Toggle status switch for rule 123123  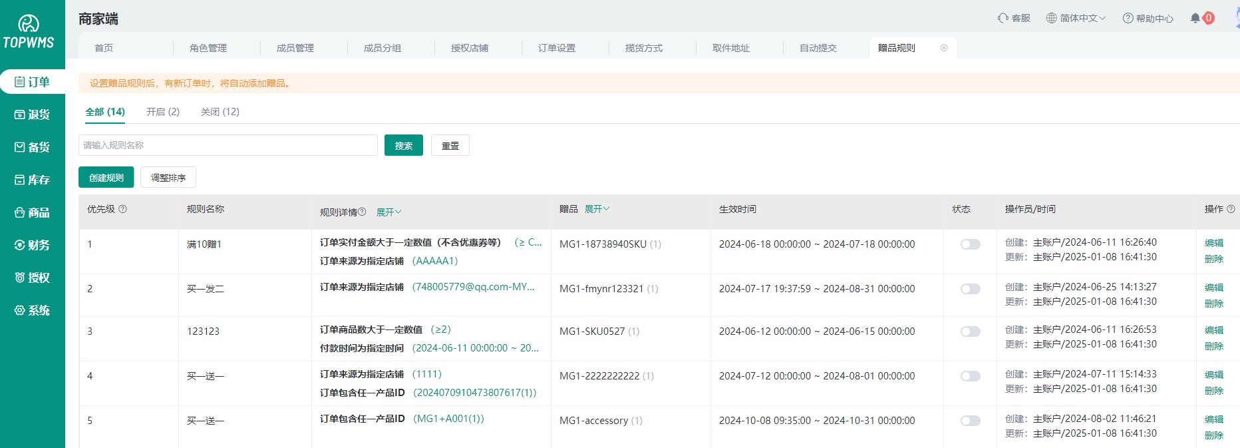970,332
